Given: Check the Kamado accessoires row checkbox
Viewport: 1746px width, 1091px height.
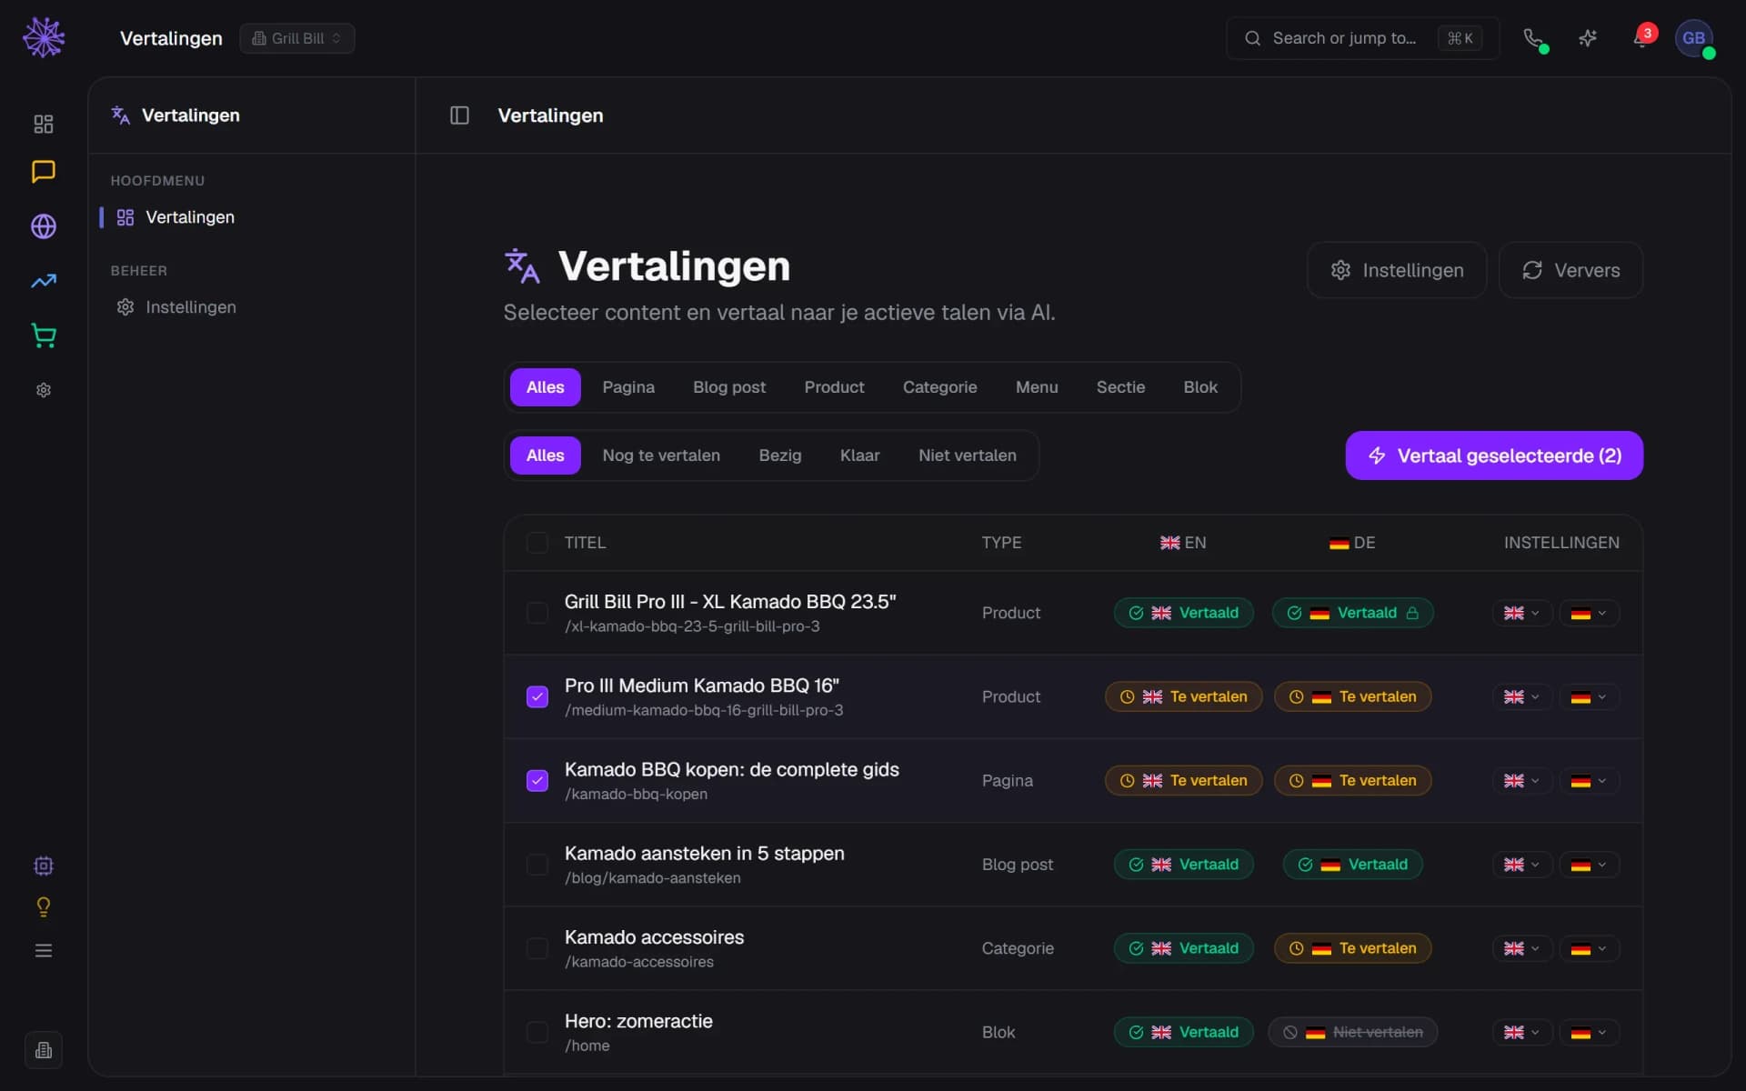Looking at the screenshot, I should [537, 948].
